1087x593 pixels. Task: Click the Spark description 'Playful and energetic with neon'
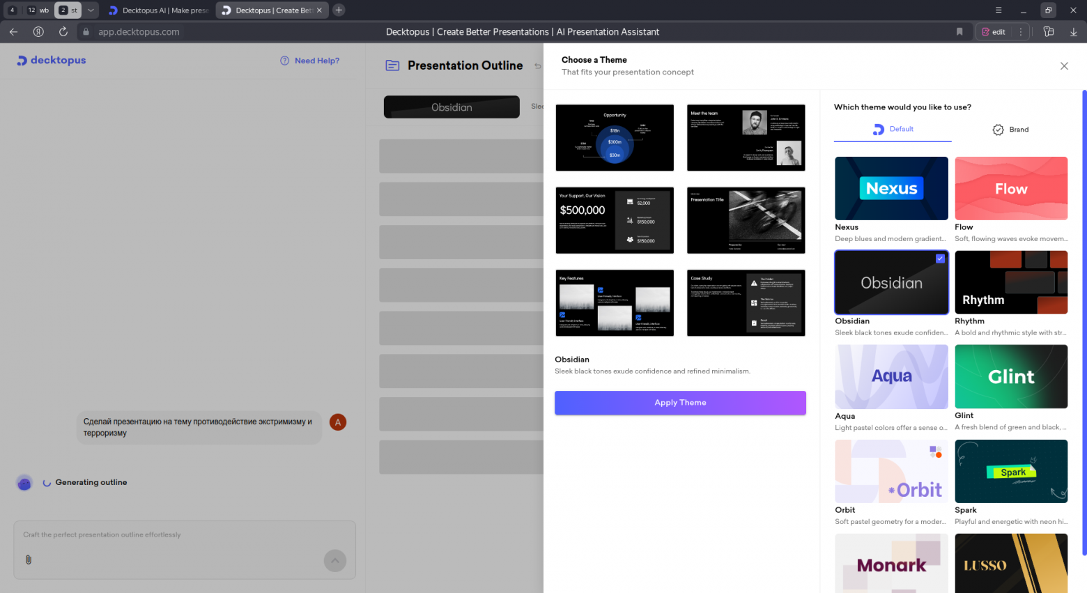1011,522
